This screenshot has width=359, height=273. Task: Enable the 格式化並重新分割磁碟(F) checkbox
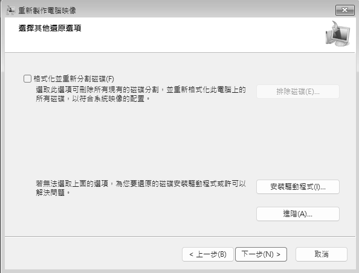tap(27, 79)
